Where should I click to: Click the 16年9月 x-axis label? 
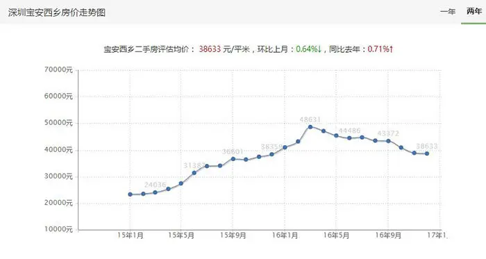click(388, 235)
